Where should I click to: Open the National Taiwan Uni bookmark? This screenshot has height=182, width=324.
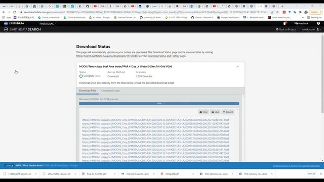126,18
